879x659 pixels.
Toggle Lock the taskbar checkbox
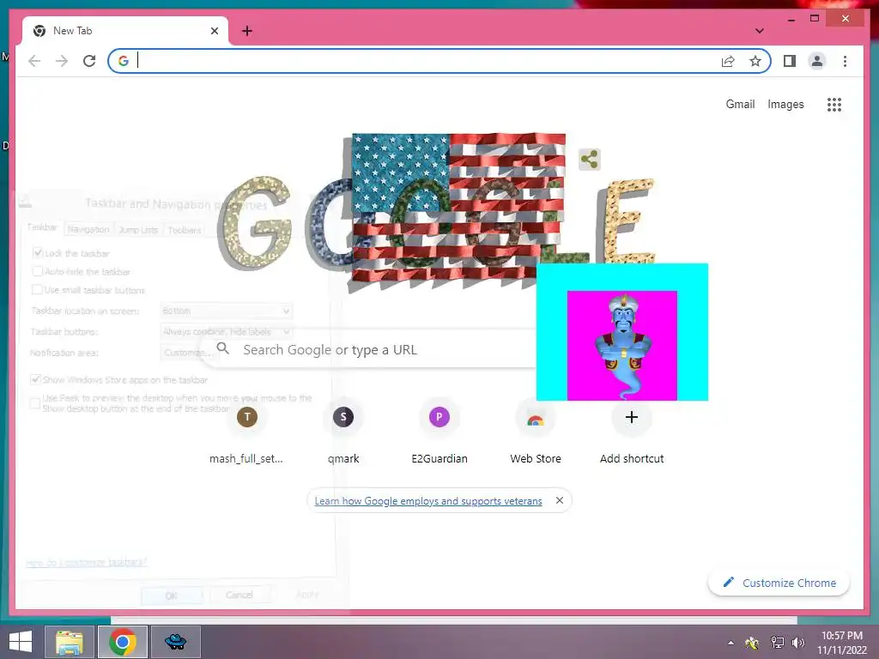38,253
